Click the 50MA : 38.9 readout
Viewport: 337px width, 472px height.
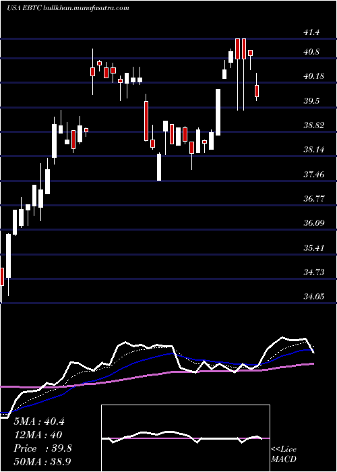(42, 461)
